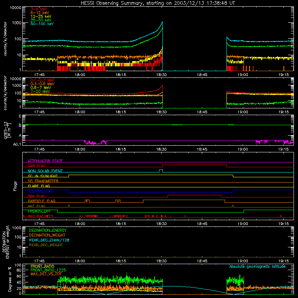Viewport: 298px width, 298px height.
Task: Click the B tick label on GOES axis
Action: coord(20,125)
